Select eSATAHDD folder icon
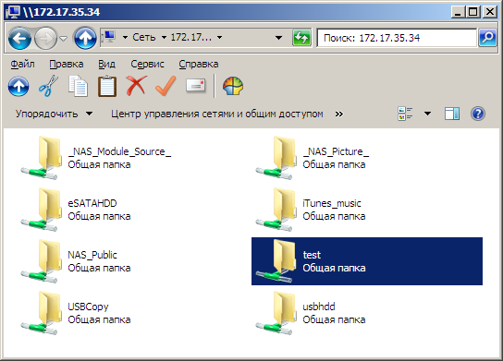 coord(42,210)
